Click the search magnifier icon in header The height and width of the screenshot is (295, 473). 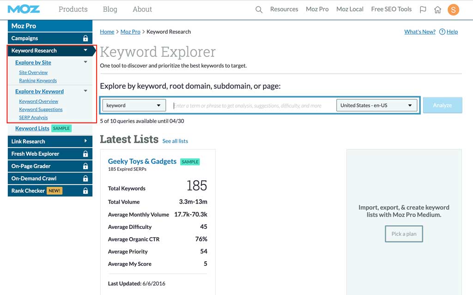pyautogui.click(x=259, y=10)
